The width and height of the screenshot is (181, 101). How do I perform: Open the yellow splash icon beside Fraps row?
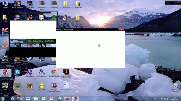click(30, 86)
